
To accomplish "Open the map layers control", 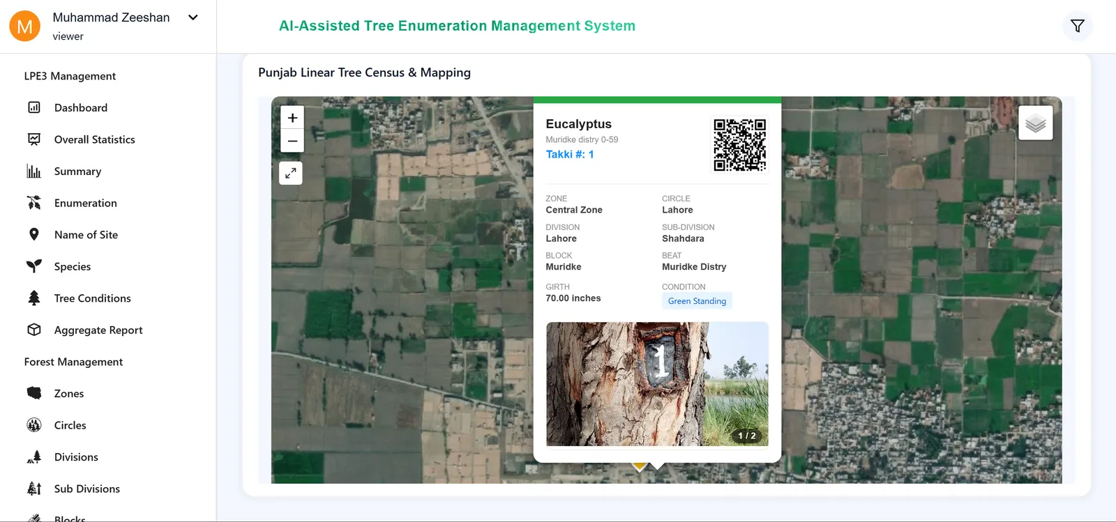I will tap(1036, 123).
